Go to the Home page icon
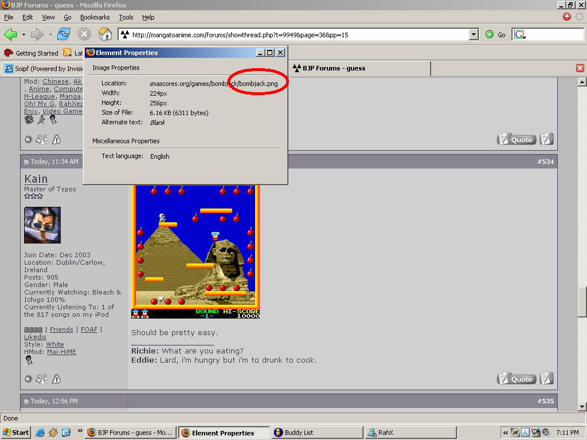This screenshot has height=440, width=587. point(105,34)
